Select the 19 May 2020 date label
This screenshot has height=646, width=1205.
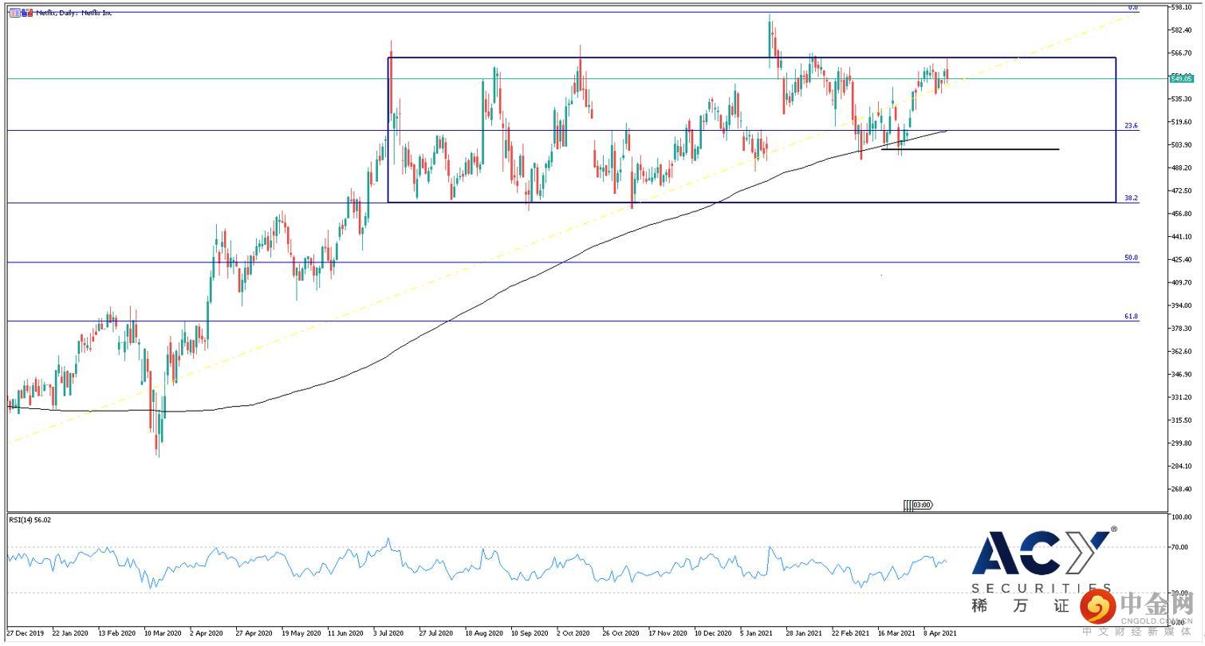[x=300, y=632]
